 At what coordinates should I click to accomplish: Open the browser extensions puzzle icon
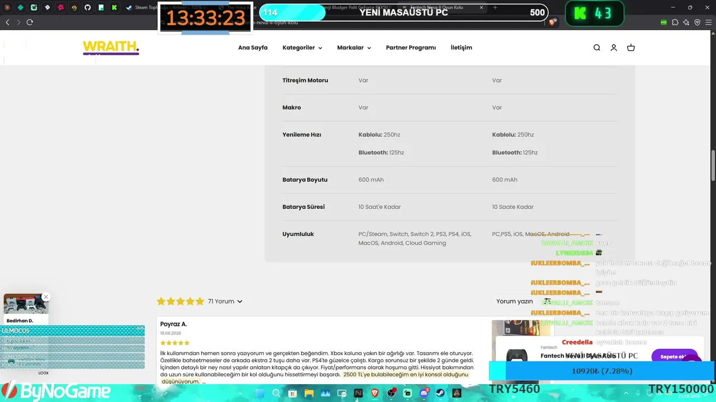pos(675,22)
